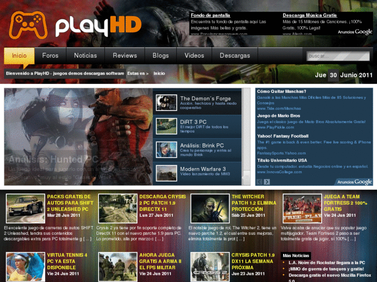Open The Demon's Forge thumbnail
This screenshot has width=377, height=282.
(166, 102)
